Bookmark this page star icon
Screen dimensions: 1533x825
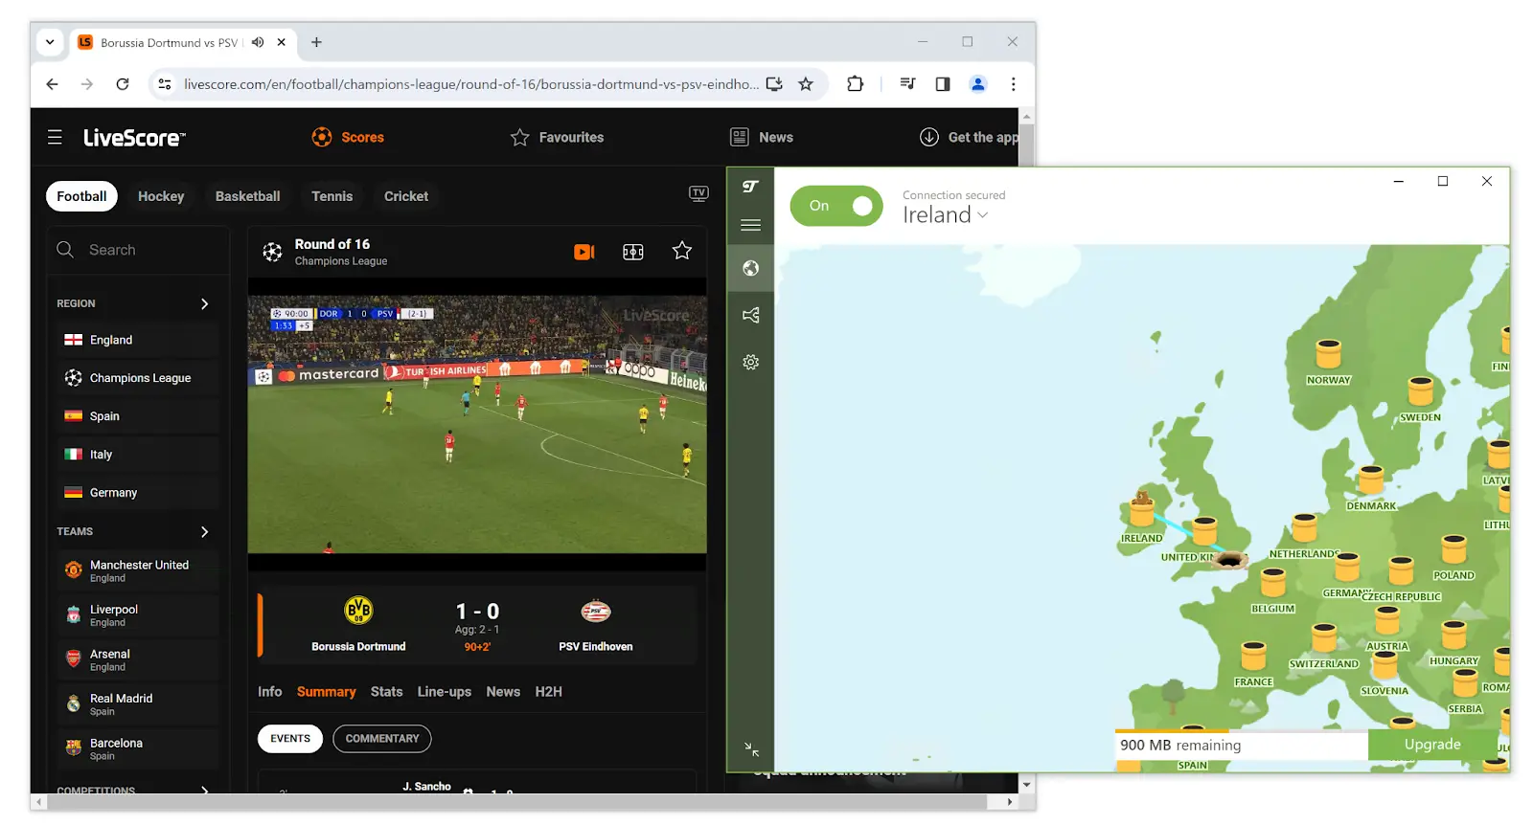pyautogui.click(x=806, y=84)
